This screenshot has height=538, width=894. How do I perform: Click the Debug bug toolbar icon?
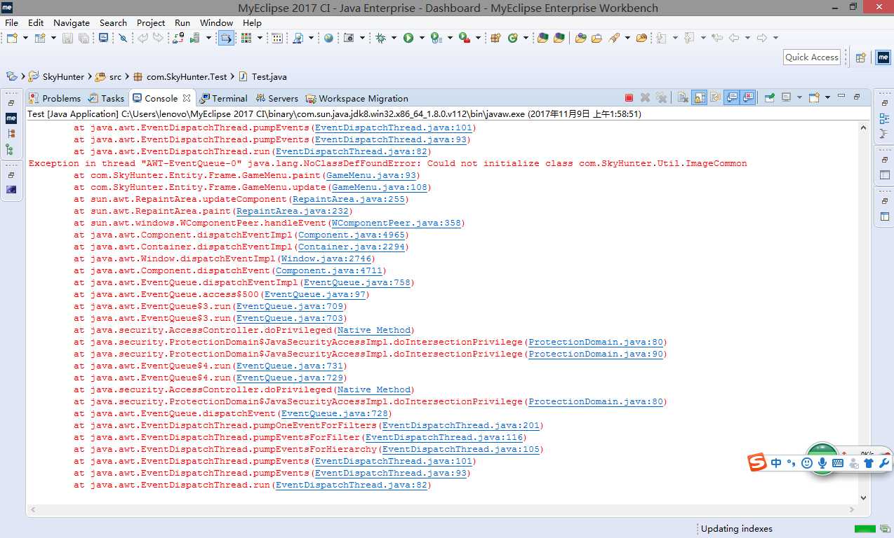coord(380,38)
